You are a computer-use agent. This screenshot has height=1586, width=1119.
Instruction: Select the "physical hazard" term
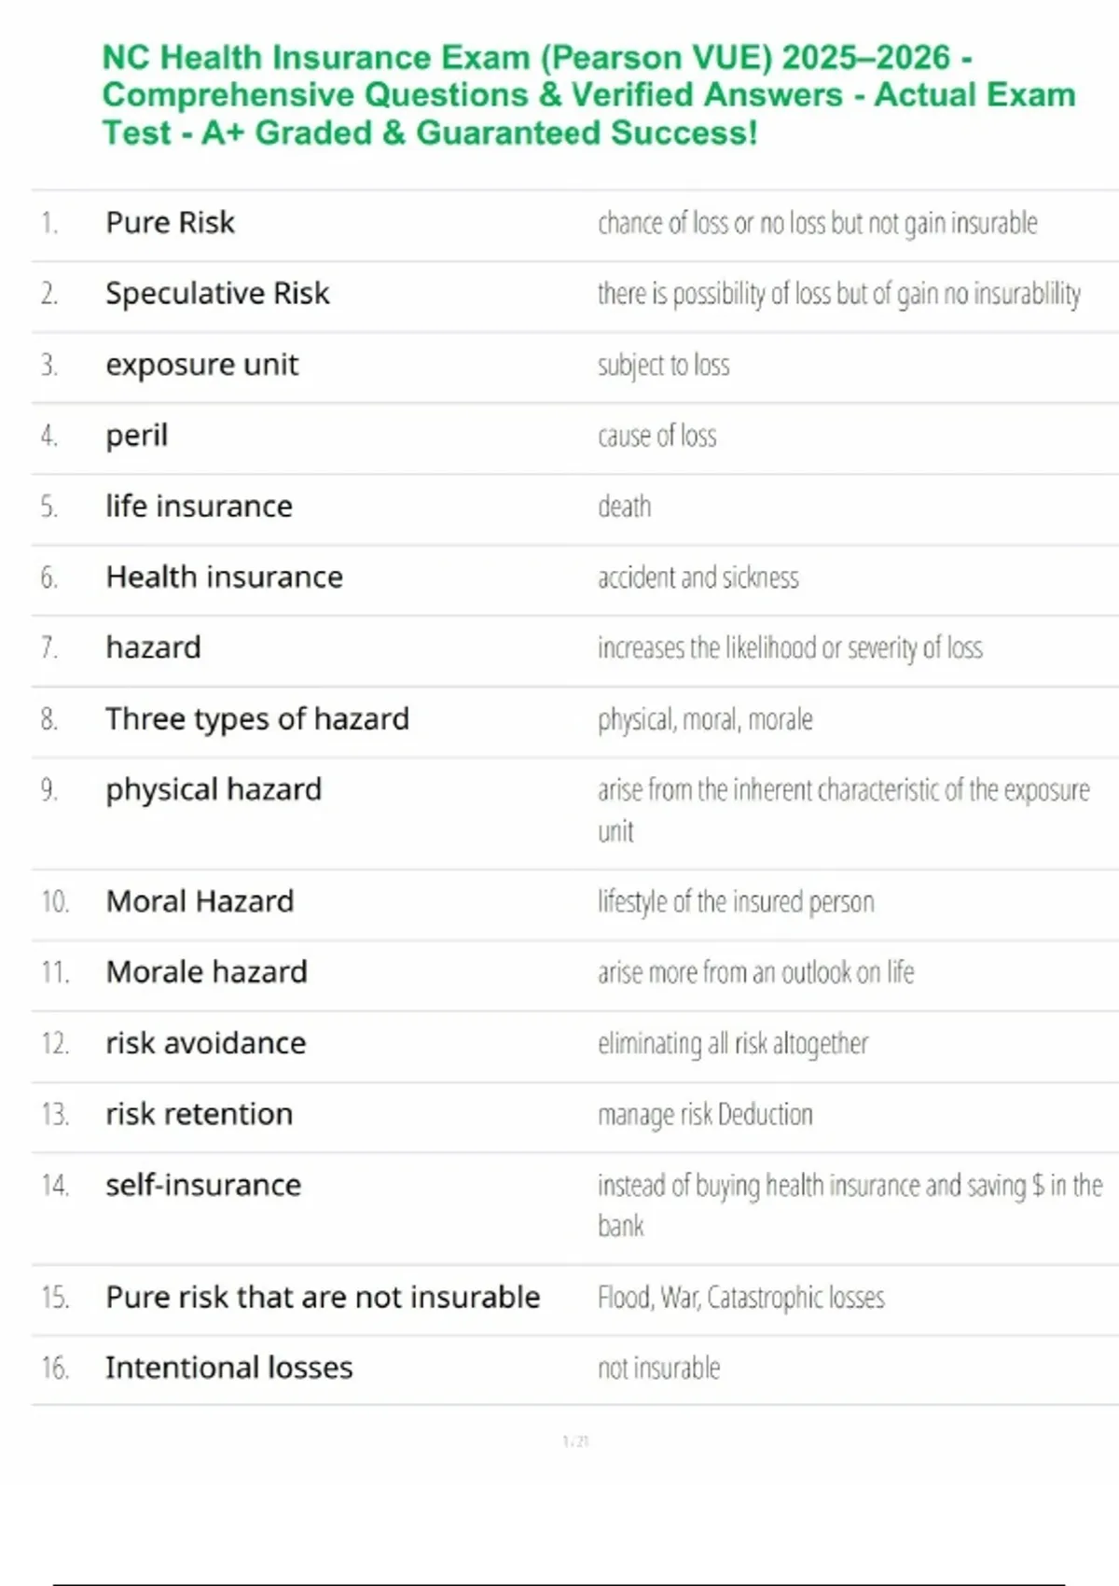click(x=213, y=790)
